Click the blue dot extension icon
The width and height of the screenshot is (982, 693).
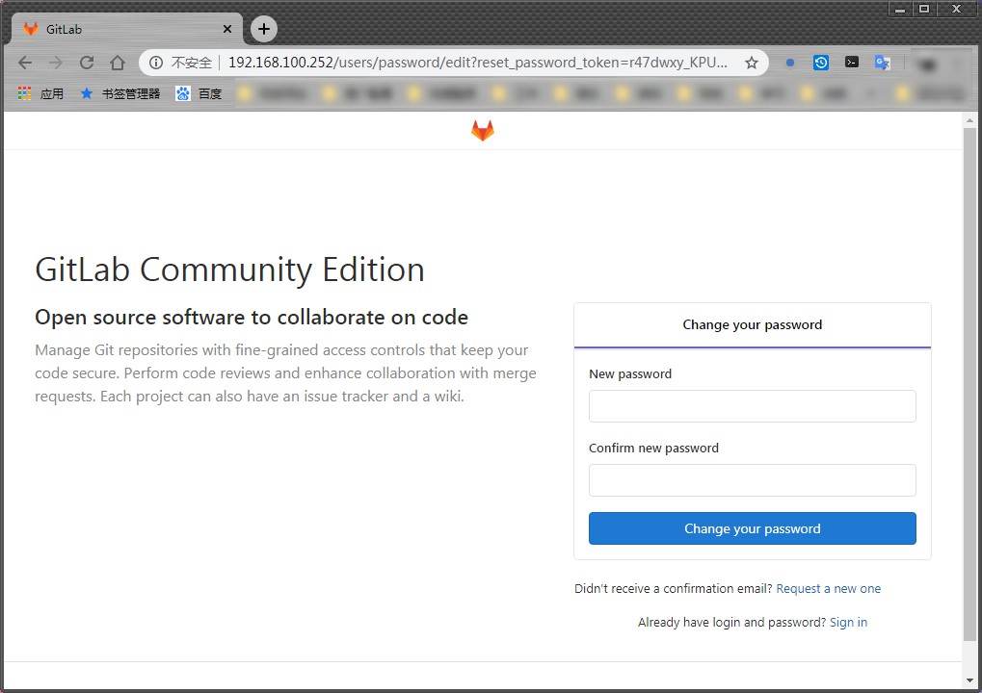click(790, 63)
